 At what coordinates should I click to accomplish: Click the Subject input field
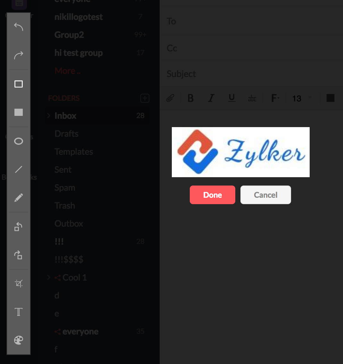point(251,74)
